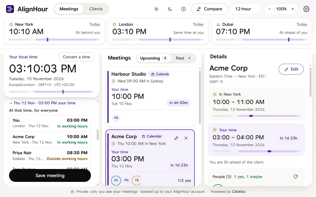The width and height of the screenshot is (316, 197).
Task: Click the New York time slider marker
Action: (x=48, y=40)
